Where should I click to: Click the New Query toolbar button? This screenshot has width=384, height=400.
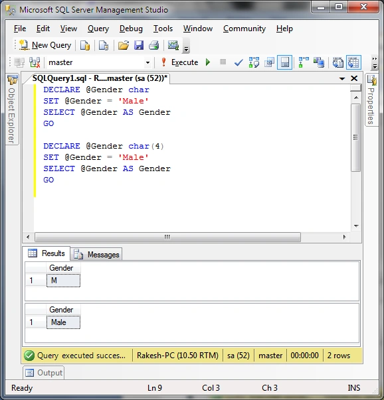[x=45, y=45]
